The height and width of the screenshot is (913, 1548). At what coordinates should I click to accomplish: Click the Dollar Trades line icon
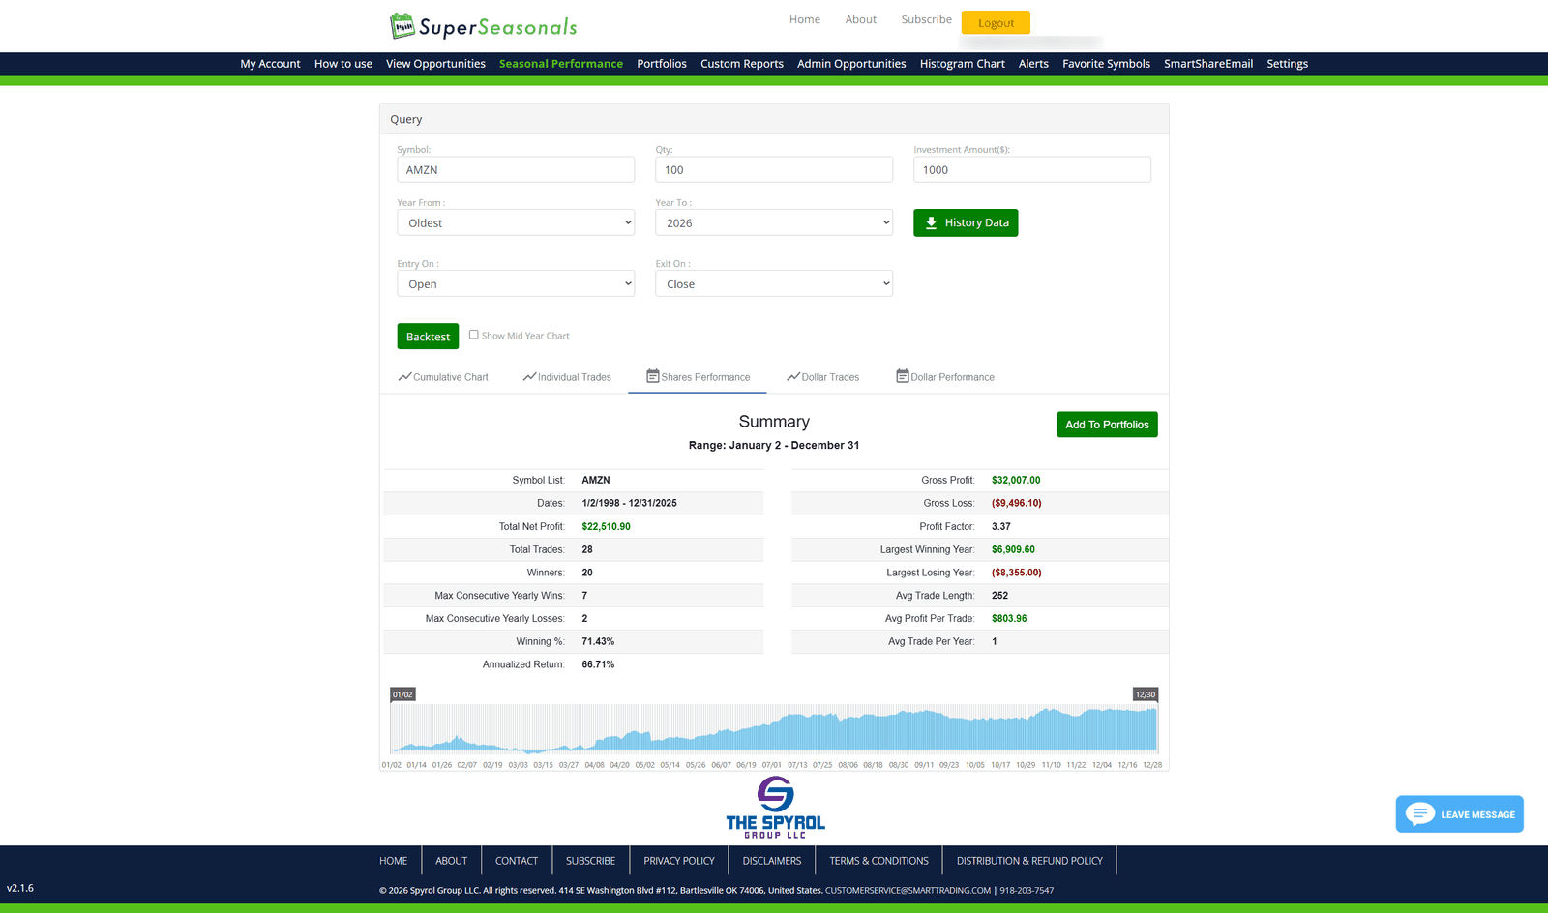(793, 376)
